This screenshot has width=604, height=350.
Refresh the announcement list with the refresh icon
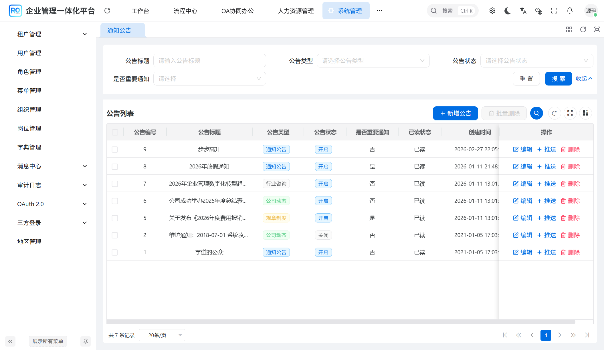pyautogui.click(x=554, y=113)
